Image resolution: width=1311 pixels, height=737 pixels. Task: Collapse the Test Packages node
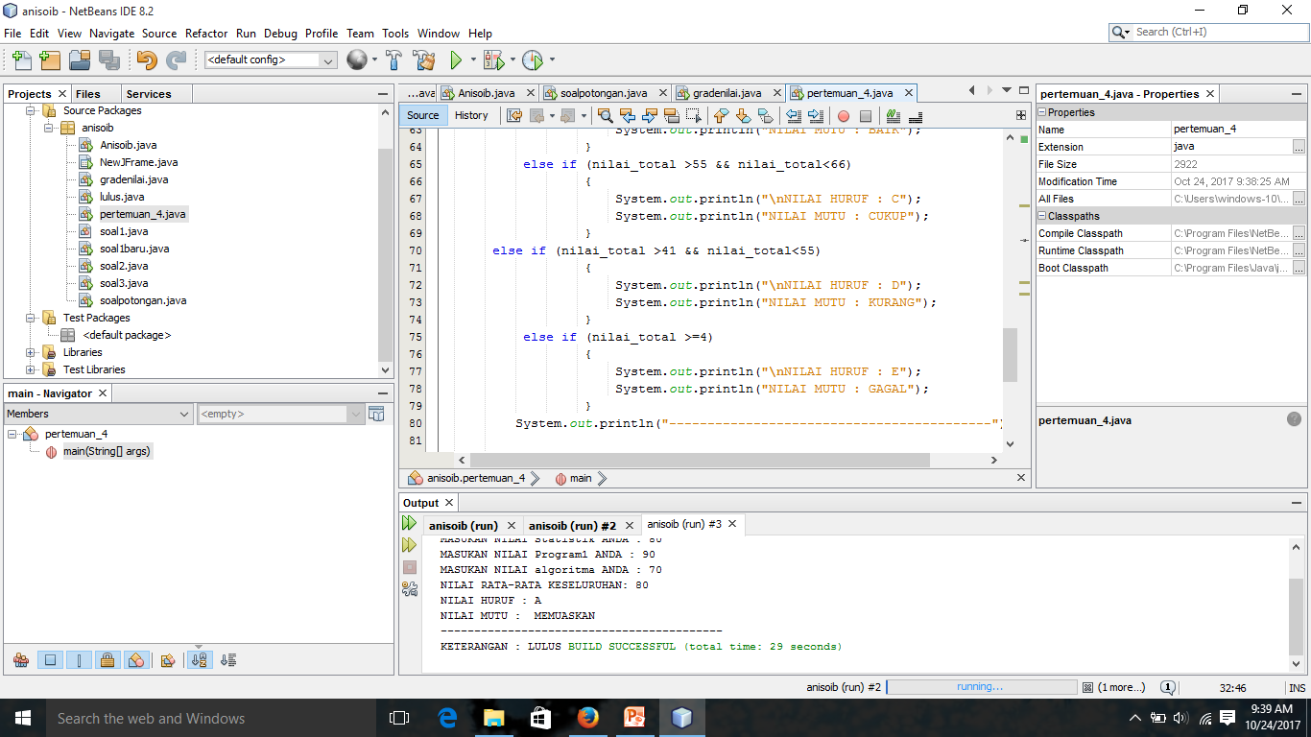point(31,318)
